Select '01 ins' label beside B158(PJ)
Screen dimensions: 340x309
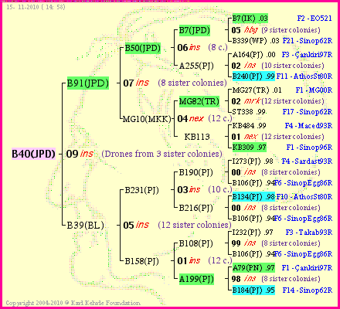(189, 261)
